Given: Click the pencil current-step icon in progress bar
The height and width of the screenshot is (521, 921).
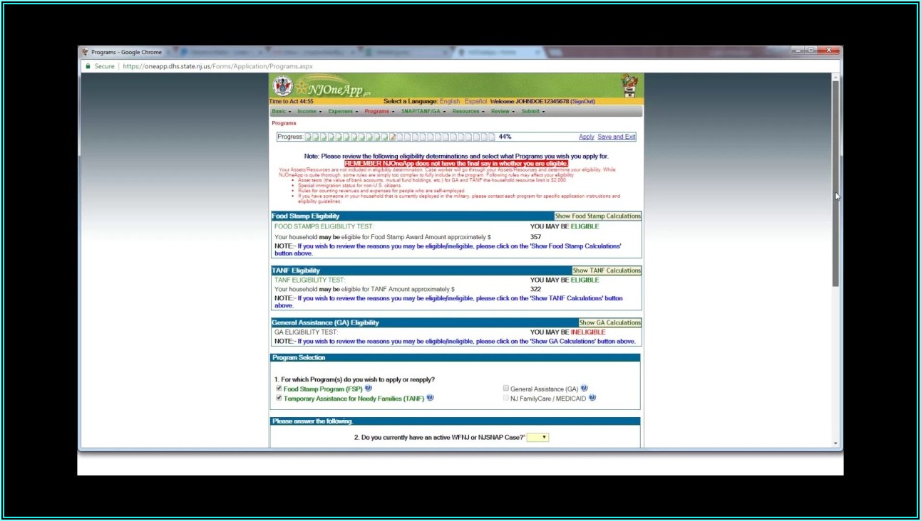Looking at the screenshot, I should [x=393, y=137].
